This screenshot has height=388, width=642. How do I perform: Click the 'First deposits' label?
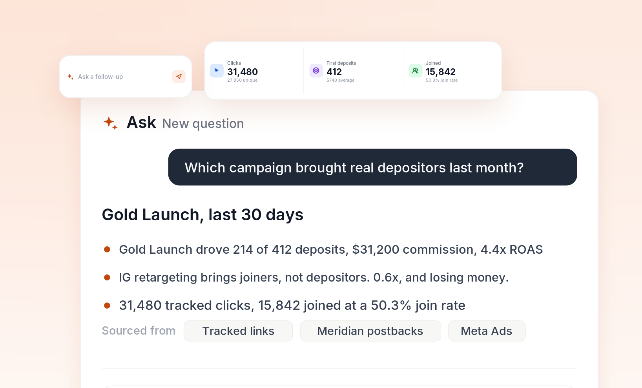pyautogui.click(x=341, y=63)
